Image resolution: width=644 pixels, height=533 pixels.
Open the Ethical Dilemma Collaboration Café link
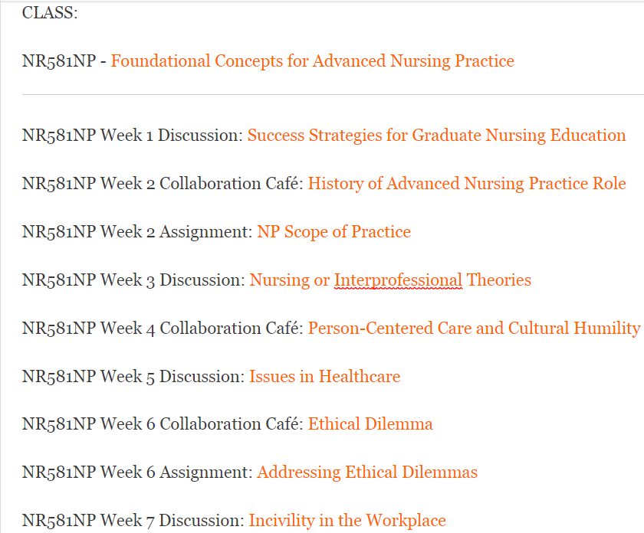[370, 424]
